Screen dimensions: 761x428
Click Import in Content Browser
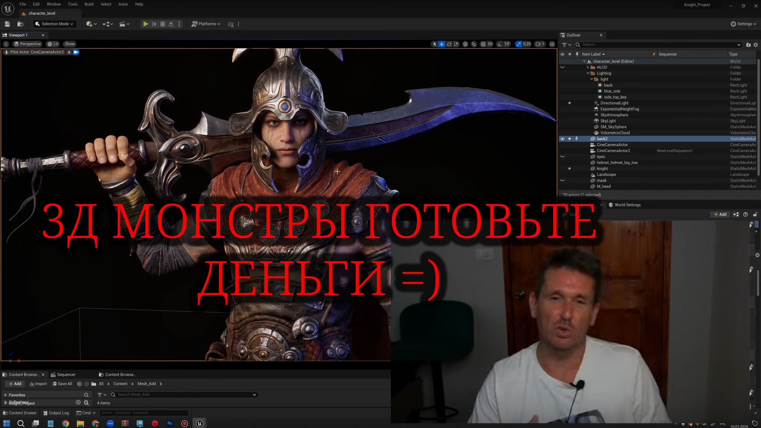click(x=38, y=384)
